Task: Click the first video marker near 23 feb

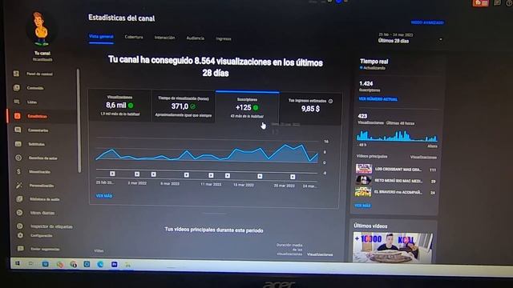Action: 112,174
